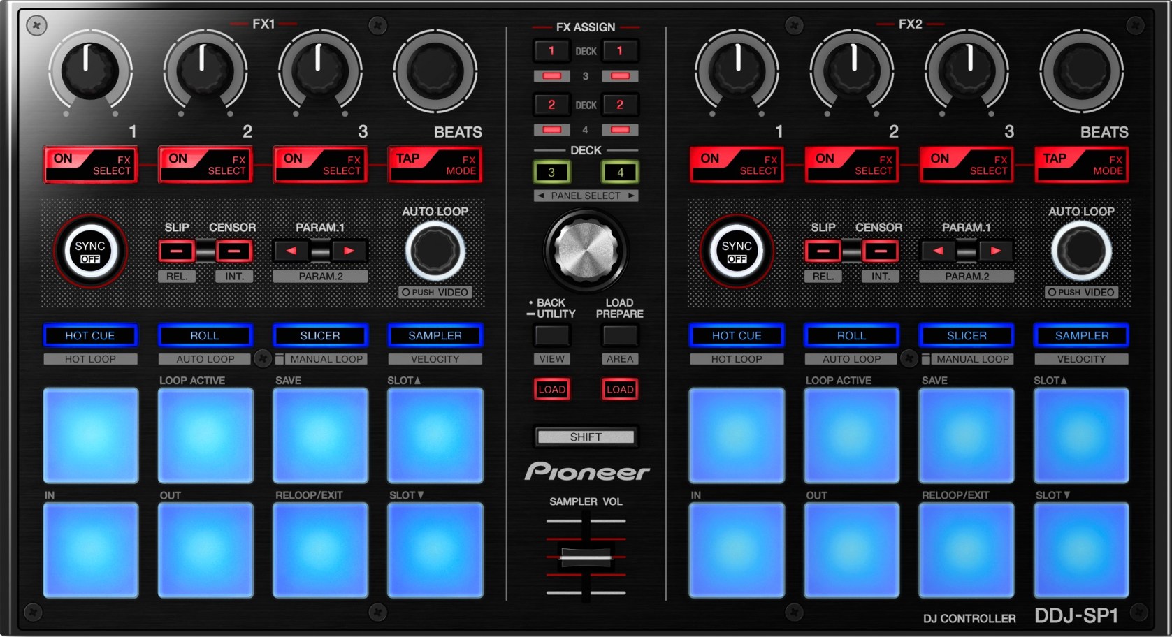Click left LOAD button
1172x637 pixels.
[552, 390]
